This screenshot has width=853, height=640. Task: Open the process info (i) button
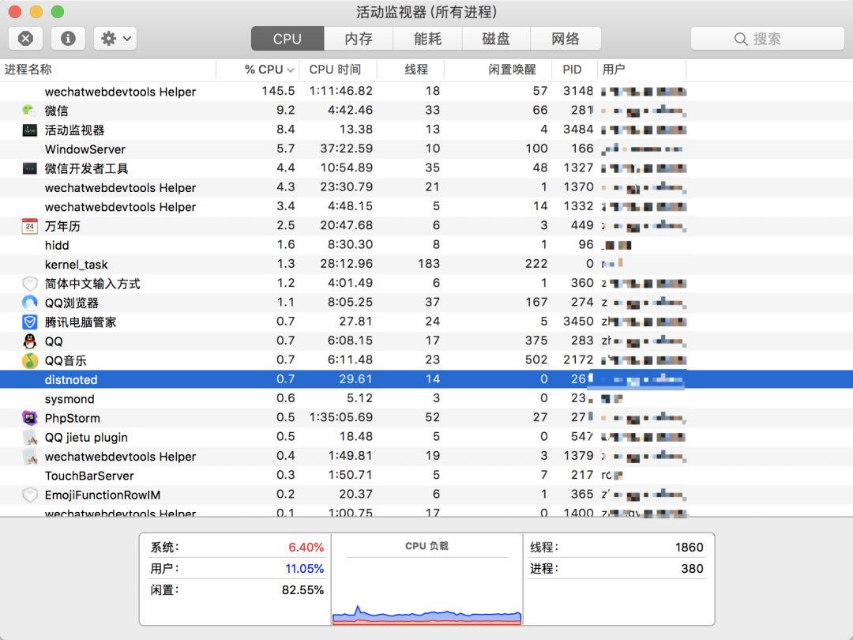coord(68,39)
